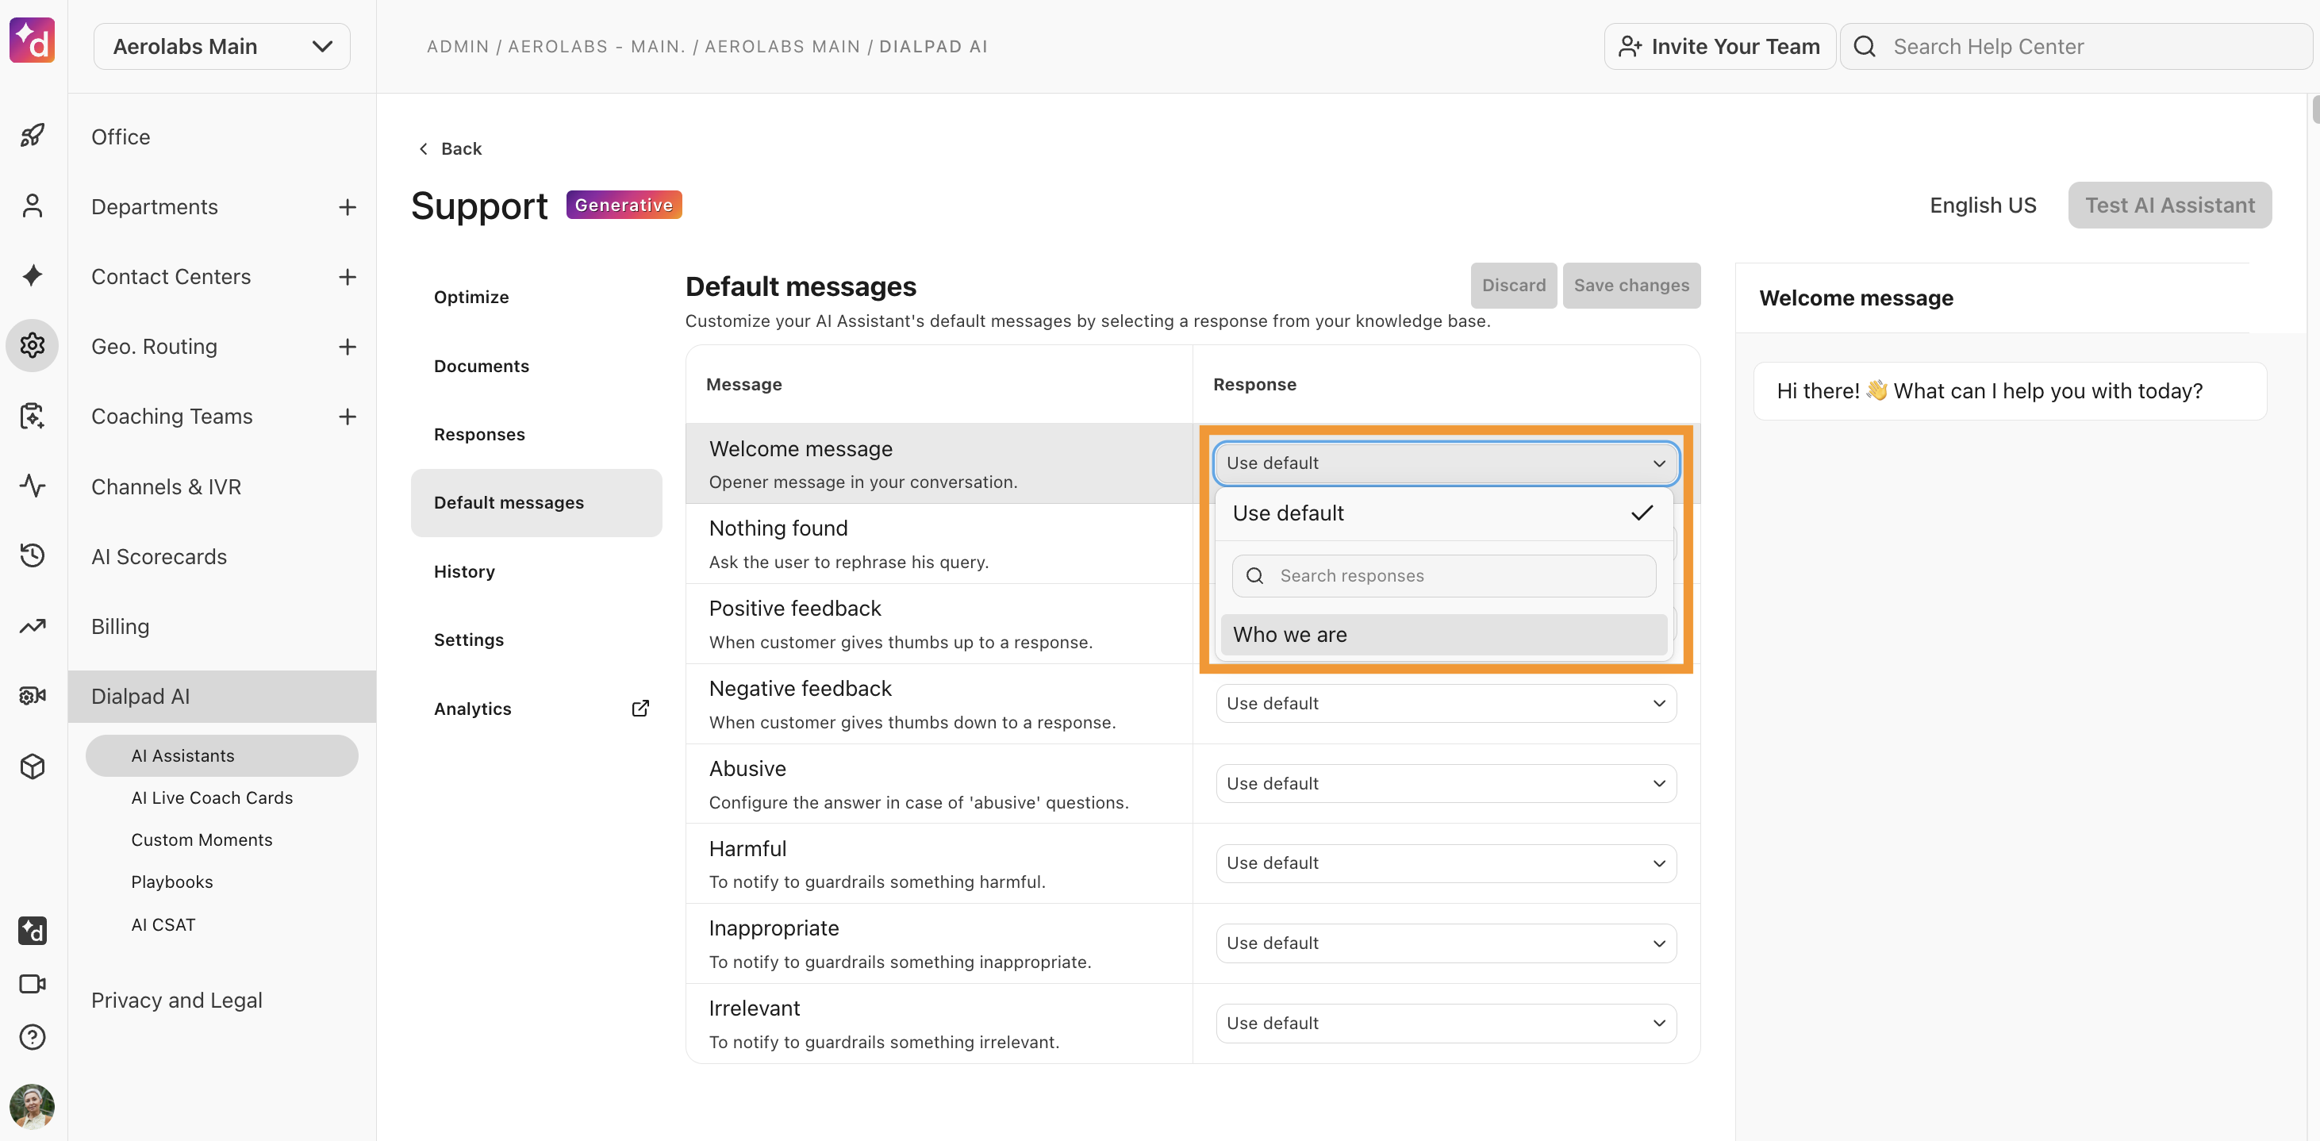Open the cube box sidebar icon
The image size is (2320, 1141).
point(33,766)
